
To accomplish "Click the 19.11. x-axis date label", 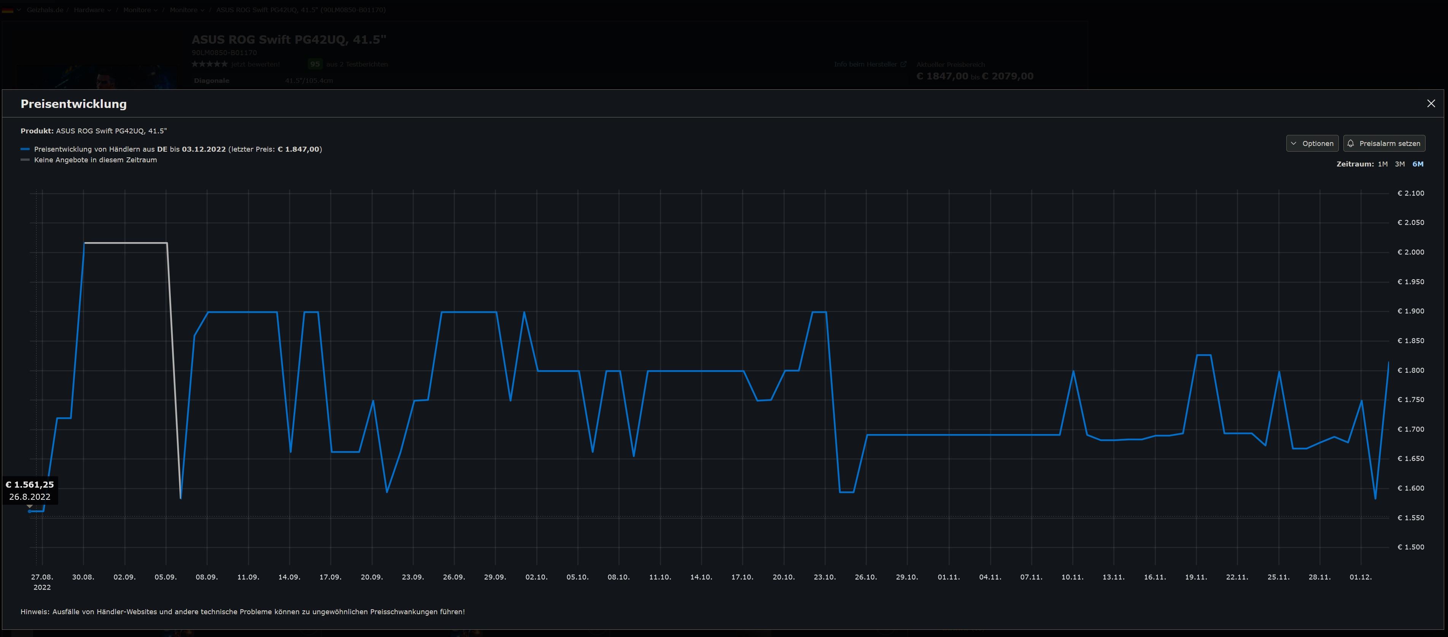I will point(1195,577).
